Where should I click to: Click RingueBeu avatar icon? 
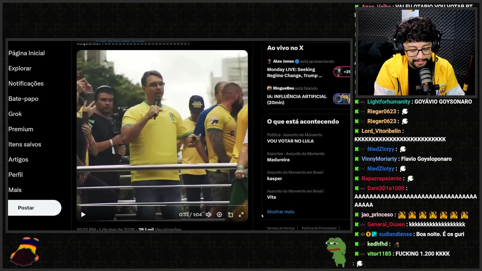[269, 88]
